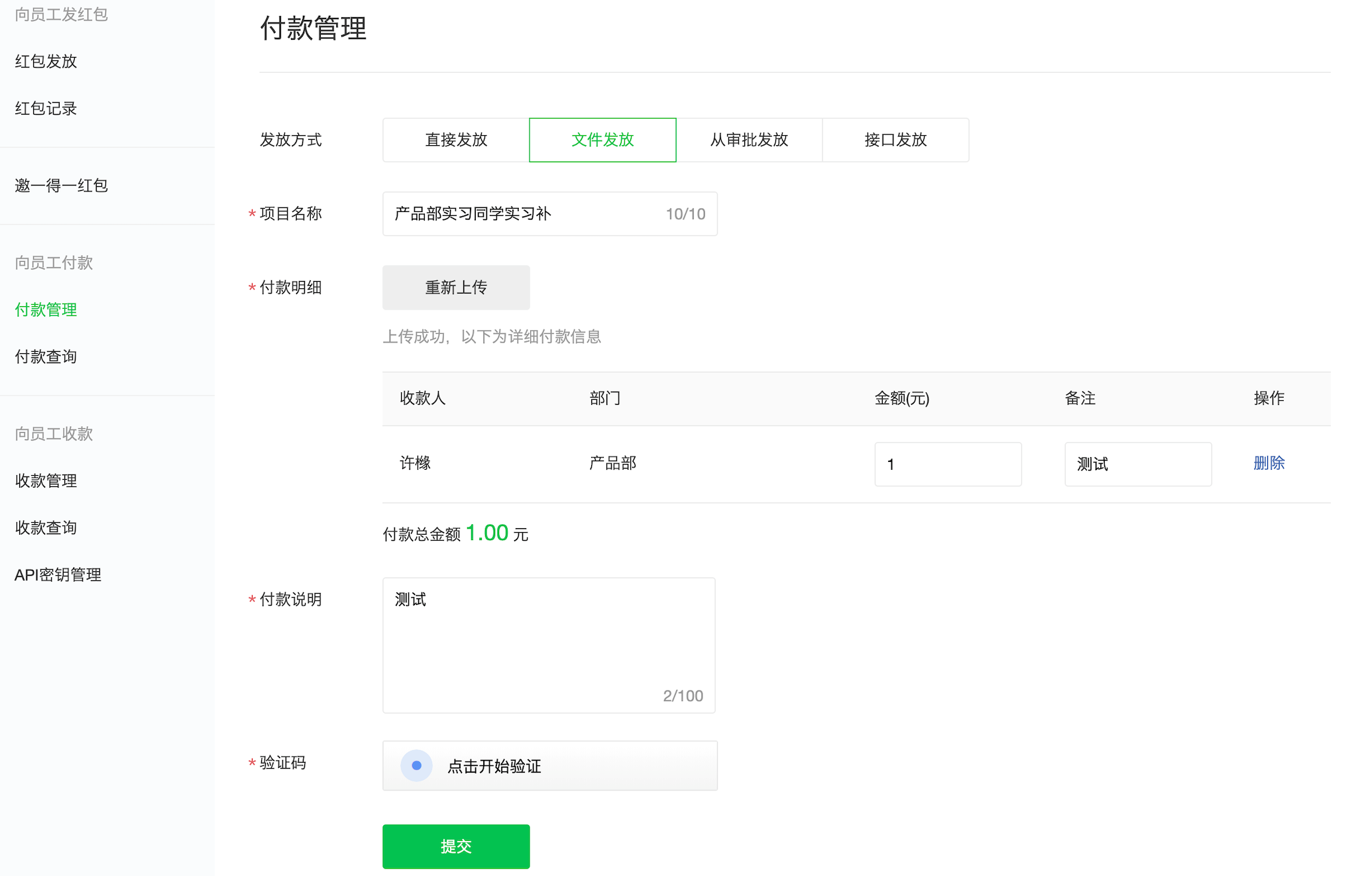Image resolution: width=1348 pixels, height=876 pixels.
Task: Choose the 接口发放 option
Action: tap(895, 140)
